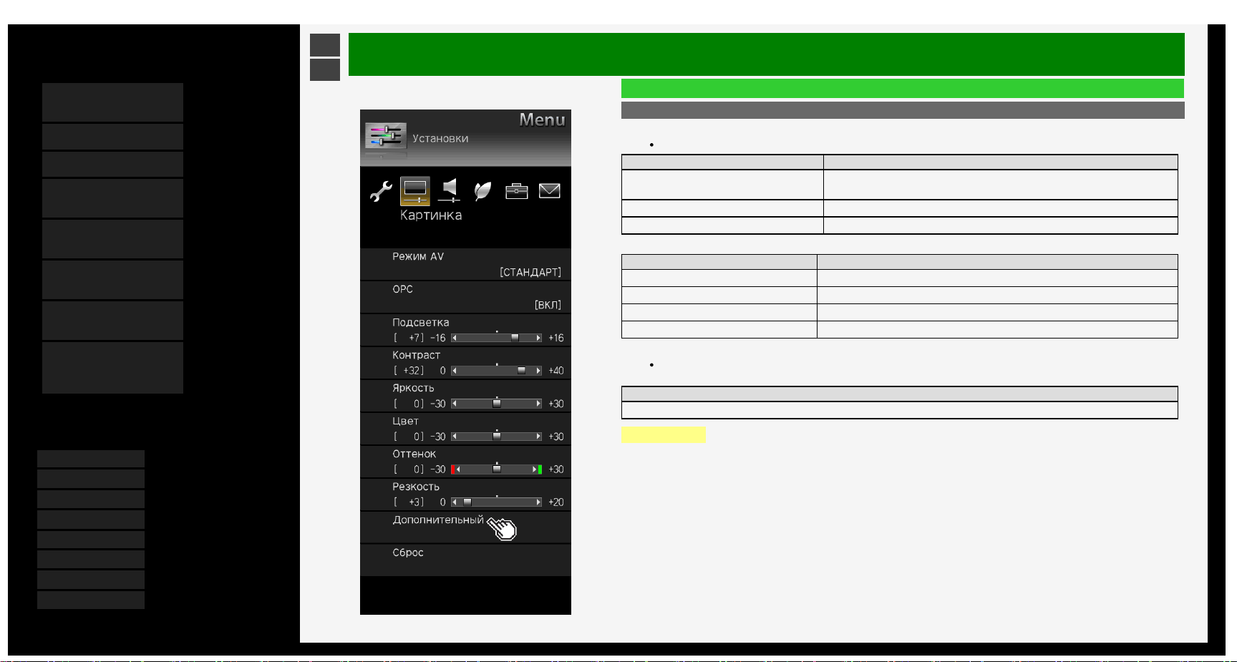Adjust the Цвет slider thumb
The image size is (1237, 662).
(497, 437)
